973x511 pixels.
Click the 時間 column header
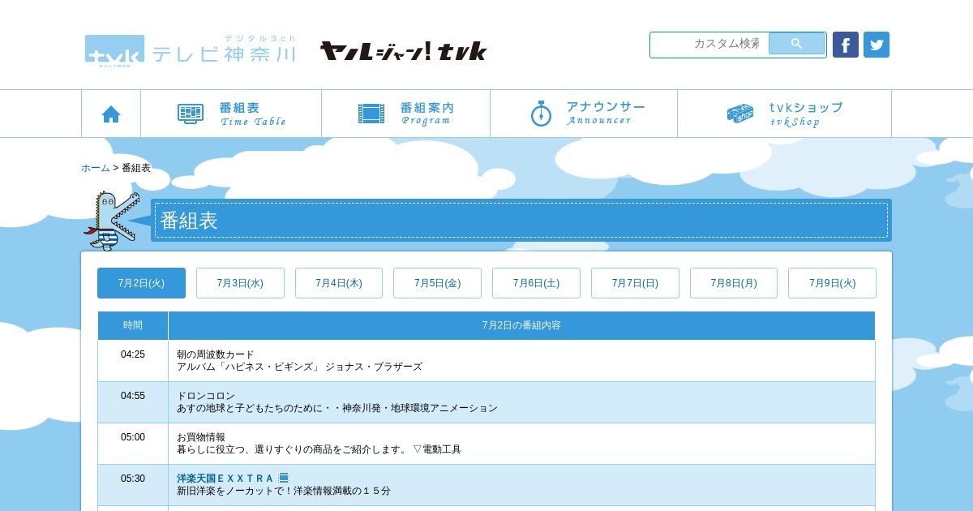click(x=133, y=325)
